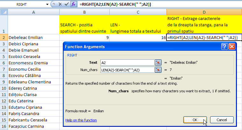Select cell Edeleanu Clementina
The height and width of the screenshot is (130, 242).
33,82
